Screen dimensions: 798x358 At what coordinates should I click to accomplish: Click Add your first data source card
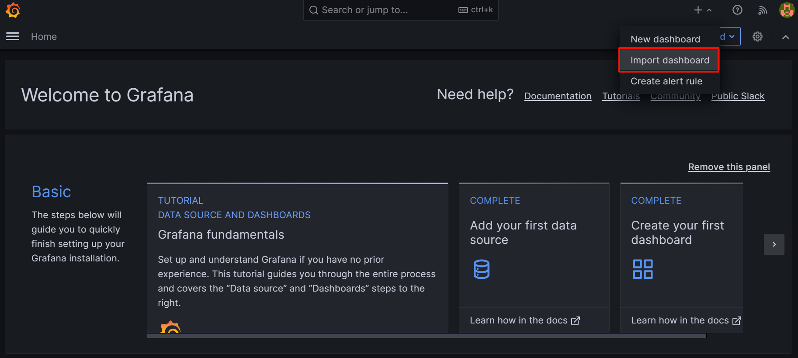[x=534, y=258]
